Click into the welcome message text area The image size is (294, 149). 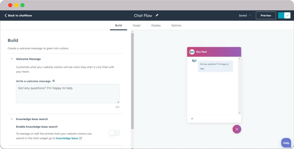coord(68,93)
